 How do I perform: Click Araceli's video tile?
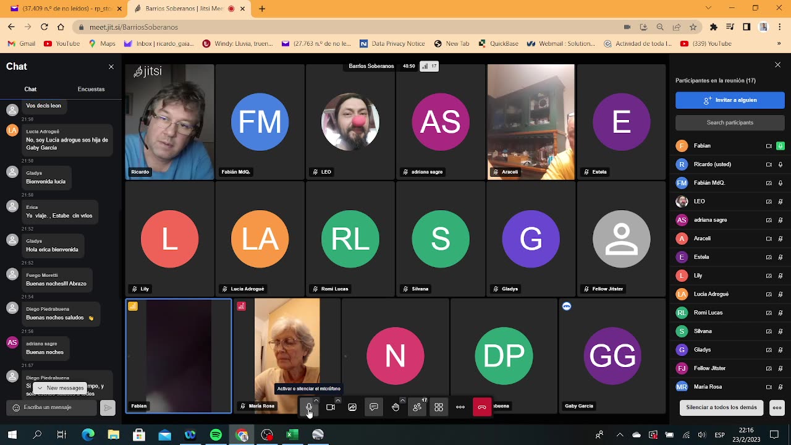tap(531, 122)
